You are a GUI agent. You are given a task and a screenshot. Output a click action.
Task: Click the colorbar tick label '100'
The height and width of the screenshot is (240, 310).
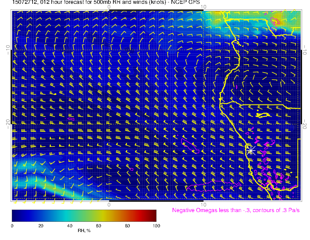(x=156, y=226)
